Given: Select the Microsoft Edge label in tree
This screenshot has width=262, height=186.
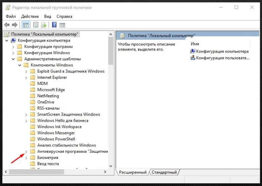Looking at the screenshot, I should tap(51, 89).
